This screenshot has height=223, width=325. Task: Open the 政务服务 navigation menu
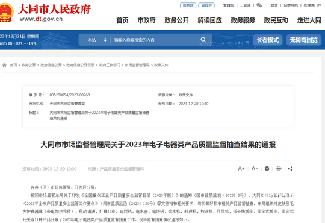tap(243, 20)
